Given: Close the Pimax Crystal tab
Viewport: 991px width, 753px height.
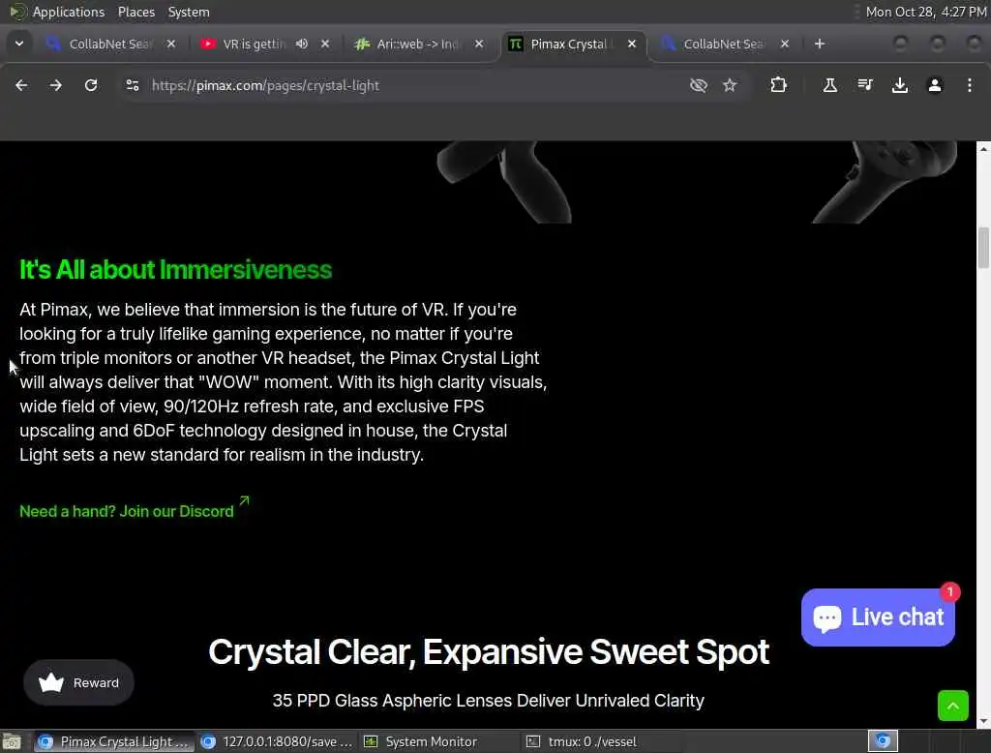Looking at the screenshot, I should tap(632, 44).
